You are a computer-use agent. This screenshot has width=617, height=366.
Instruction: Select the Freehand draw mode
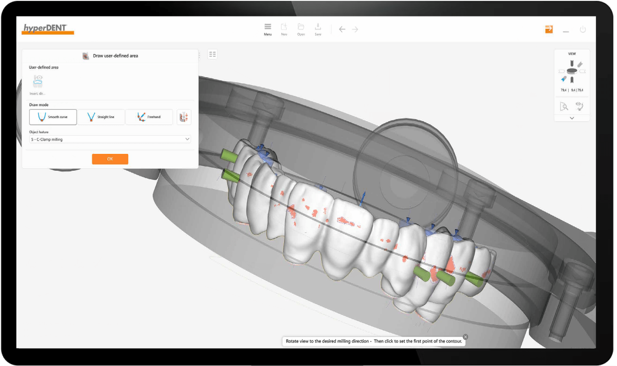(x=149, y=117)
